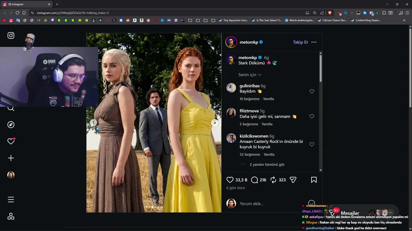This screenshot has width=412, height=231.
Task: Open the Brave main menu
Action: pyautogui.click(x=407, y=13)
